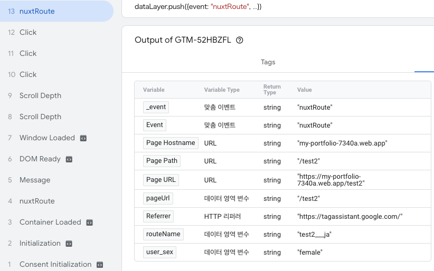434x271 pixels.
Task: Click the Variable Type column header
Action: pyautogui.click(x=222, y=90)
